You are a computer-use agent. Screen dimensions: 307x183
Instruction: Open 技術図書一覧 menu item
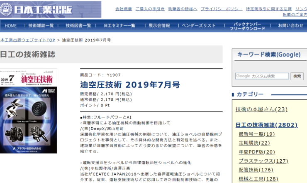click(x=78, y=25)
